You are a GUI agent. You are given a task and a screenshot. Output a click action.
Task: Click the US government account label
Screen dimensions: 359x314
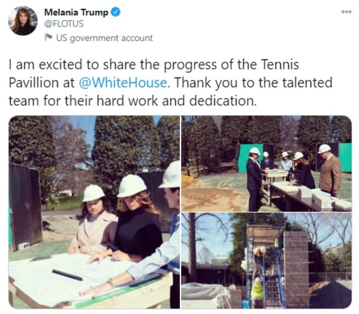[x=104, y=38]
